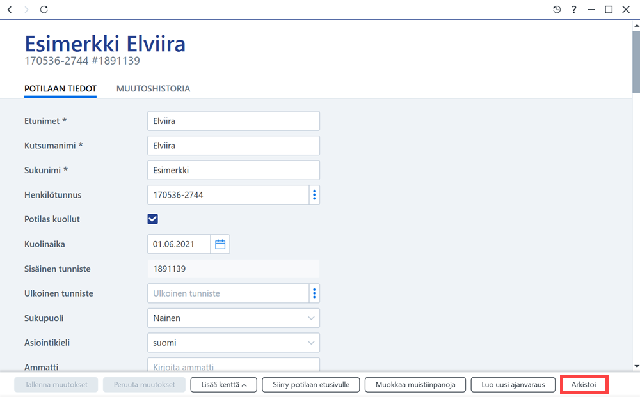The height and width of the screenshot is (397, 640).
Task: Click the Etunimet label
Action: 45,121
